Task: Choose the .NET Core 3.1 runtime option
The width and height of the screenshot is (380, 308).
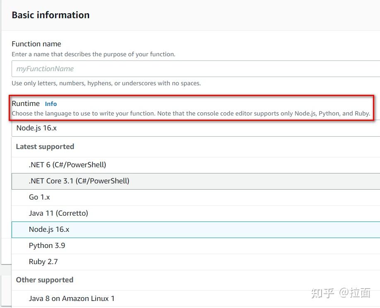Action: (79, 181)
